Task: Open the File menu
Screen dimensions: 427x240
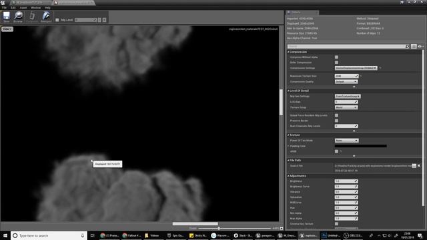Action: (x=5, y=7)
